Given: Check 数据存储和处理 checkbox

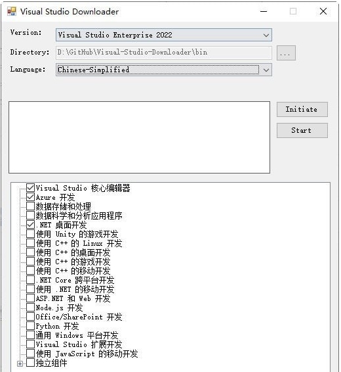Looking at the screenshot, I should tap(31, 206).
